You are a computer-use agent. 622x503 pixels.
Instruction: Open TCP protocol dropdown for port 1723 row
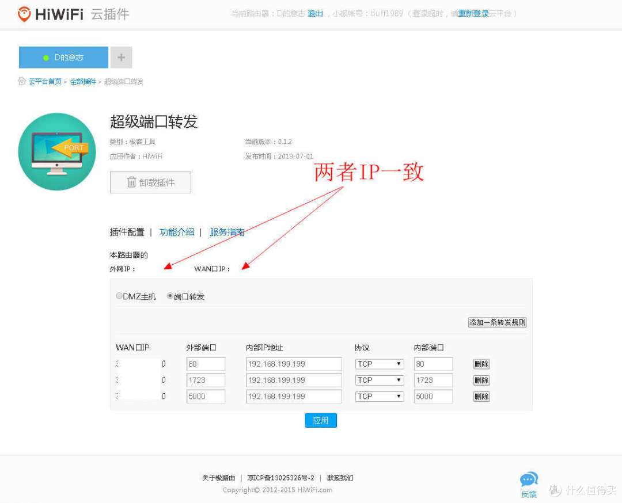pos(380,380)
